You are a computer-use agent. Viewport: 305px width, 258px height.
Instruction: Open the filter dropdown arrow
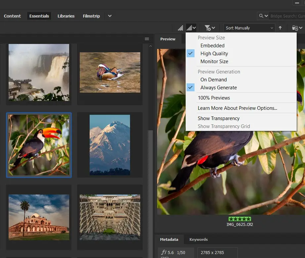click(x=213, y=28)
